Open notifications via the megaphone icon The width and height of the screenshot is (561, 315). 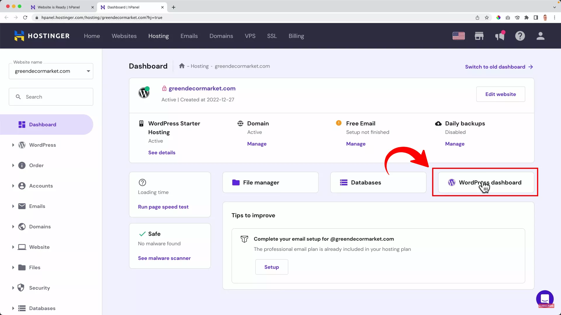(500, 36)
